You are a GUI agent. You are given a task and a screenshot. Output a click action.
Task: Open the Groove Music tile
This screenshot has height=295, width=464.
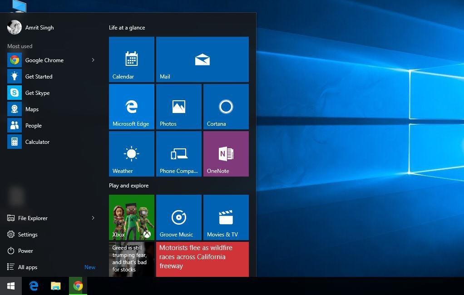[179, 217]
